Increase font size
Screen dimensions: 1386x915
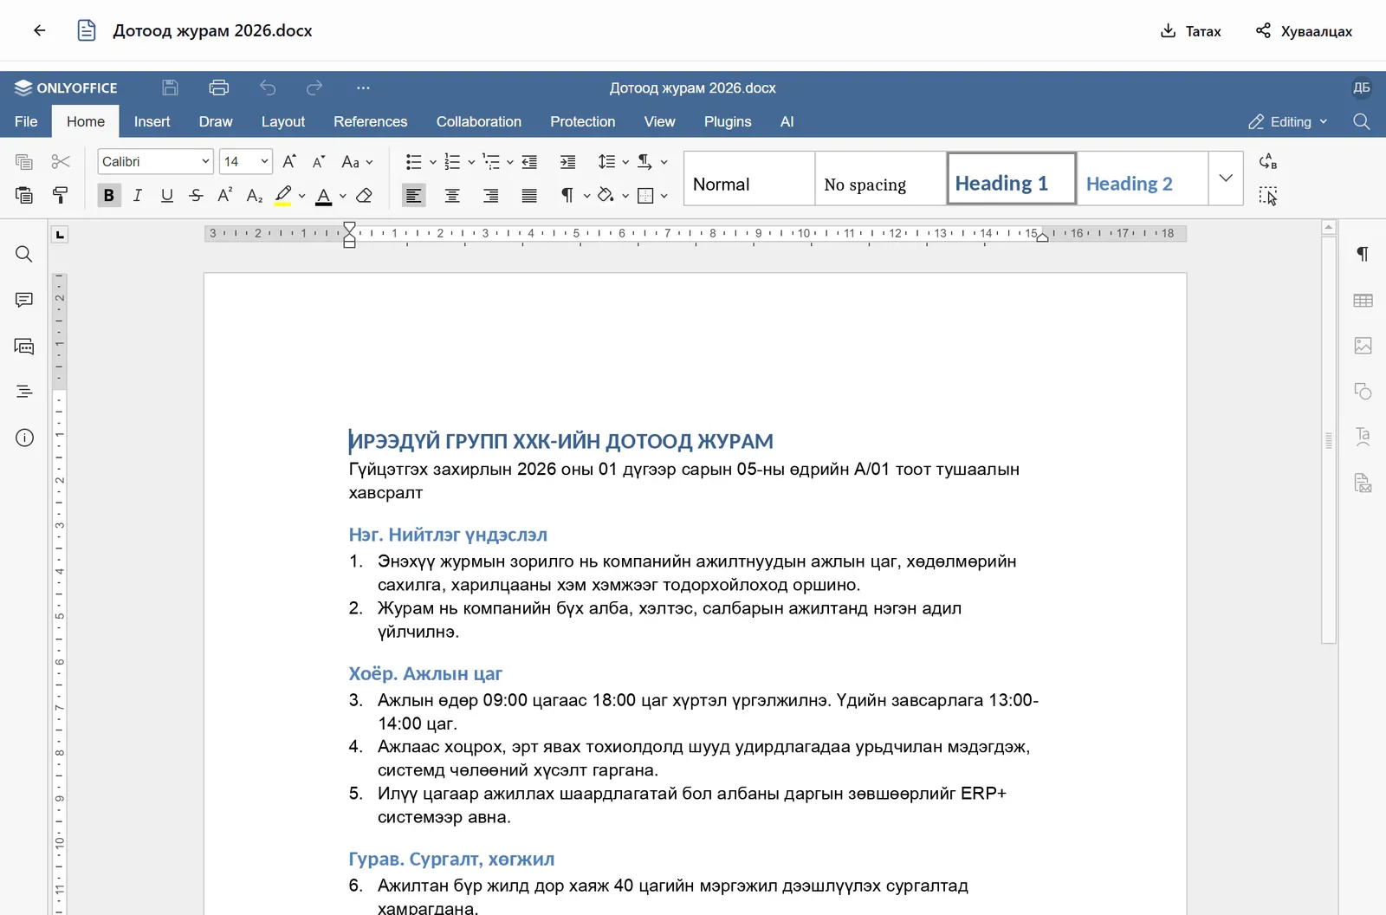point(289,162)
